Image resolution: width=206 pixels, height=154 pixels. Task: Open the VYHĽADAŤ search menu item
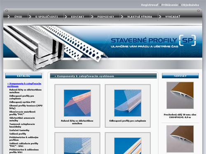click(x=173, y=17)
